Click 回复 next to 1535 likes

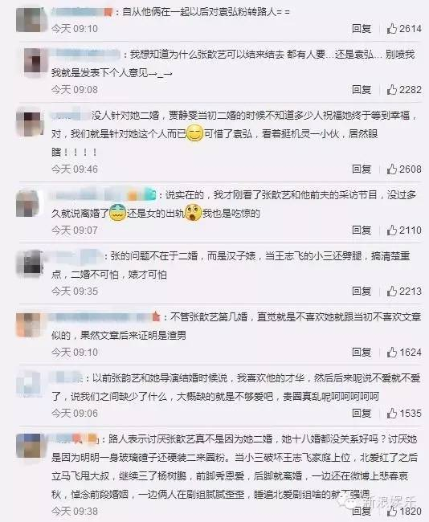pos(362,413)
